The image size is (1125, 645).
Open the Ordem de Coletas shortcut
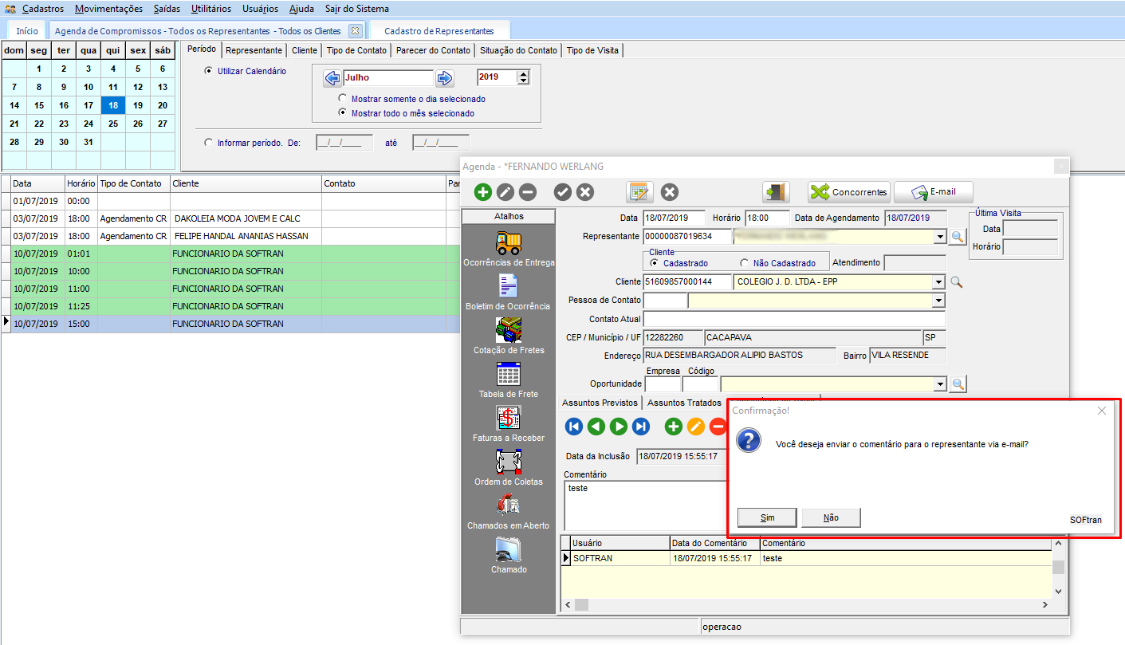pyautogui.click(x=508, y=462)
